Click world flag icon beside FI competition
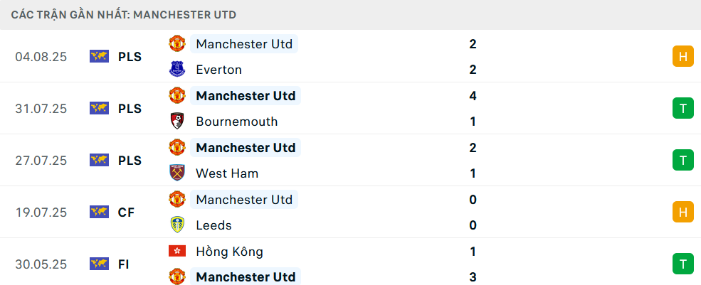 (x=99, y=264)
